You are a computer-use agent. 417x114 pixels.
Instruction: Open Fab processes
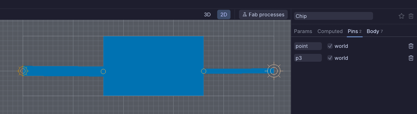coord(263,14)
